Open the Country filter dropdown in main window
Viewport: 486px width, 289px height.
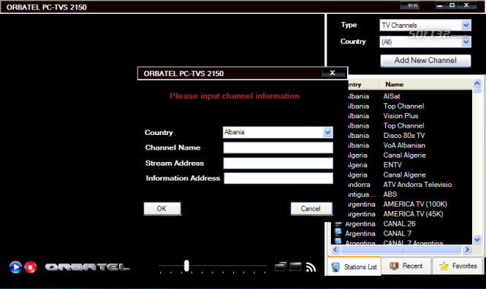(466, 42)
